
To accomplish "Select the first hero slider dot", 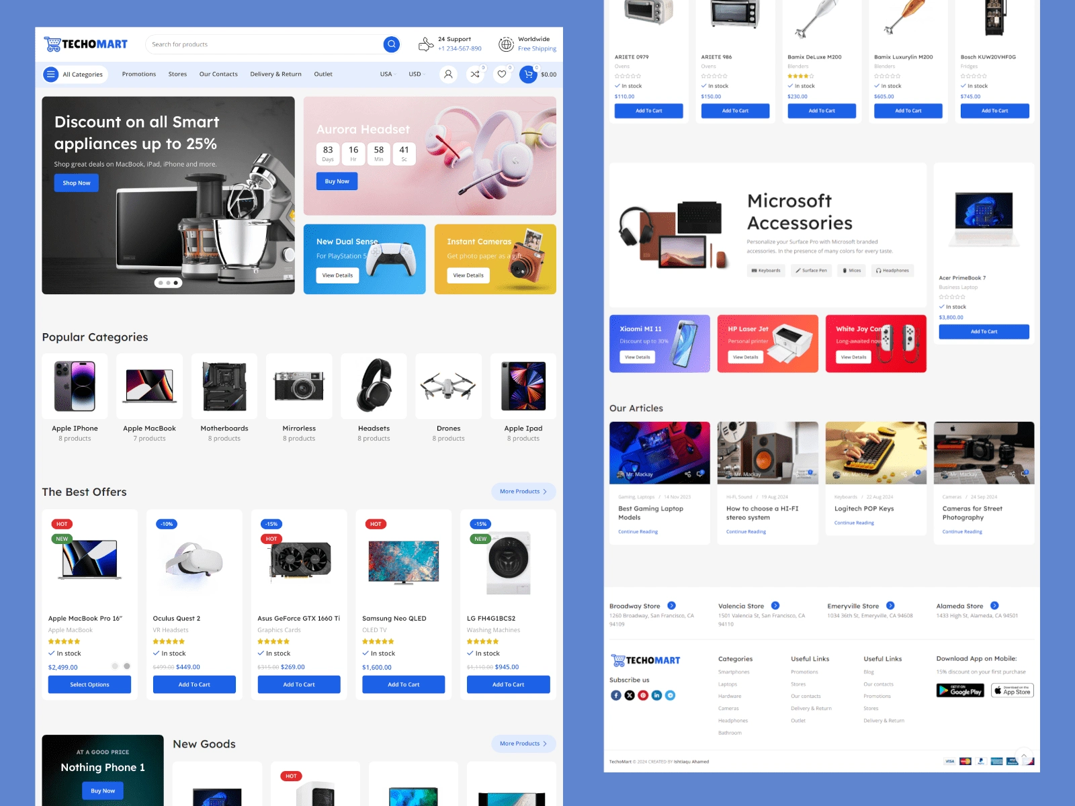I will point(160,283).
